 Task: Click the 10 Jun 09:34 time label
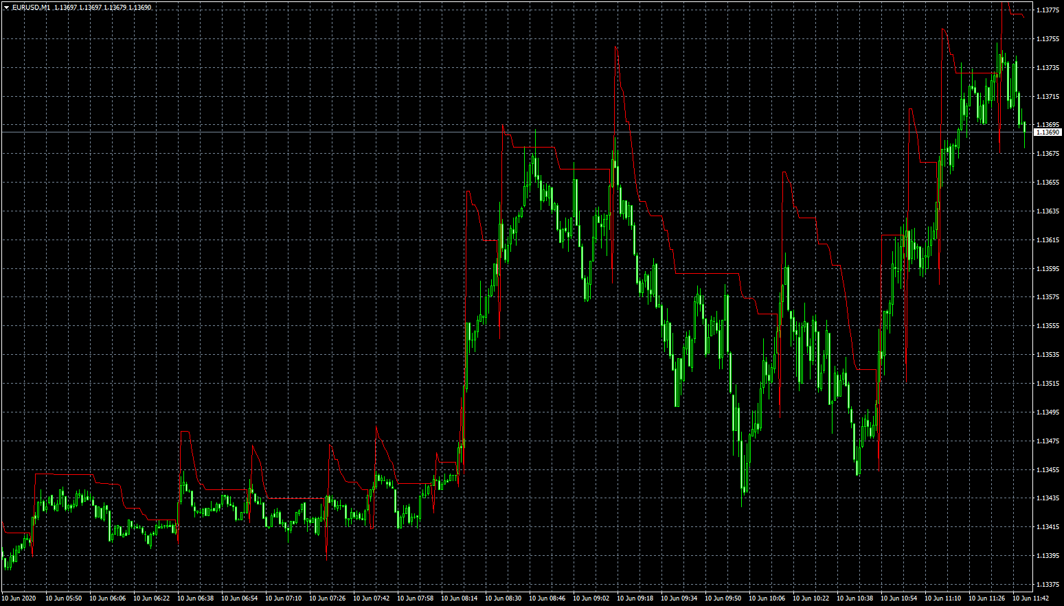pos(679,598)
